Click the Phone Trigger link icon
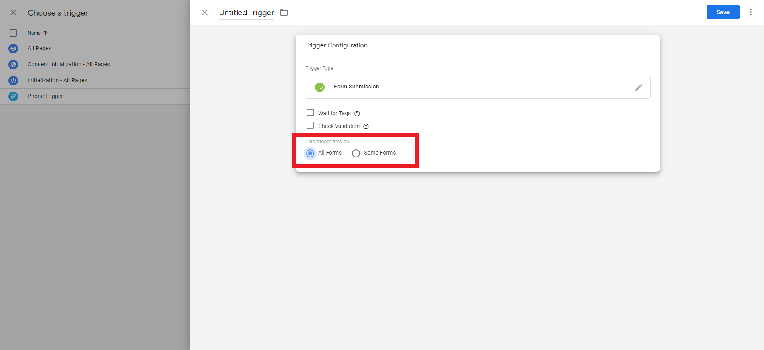764x350 pixels. tap(13, 96)
